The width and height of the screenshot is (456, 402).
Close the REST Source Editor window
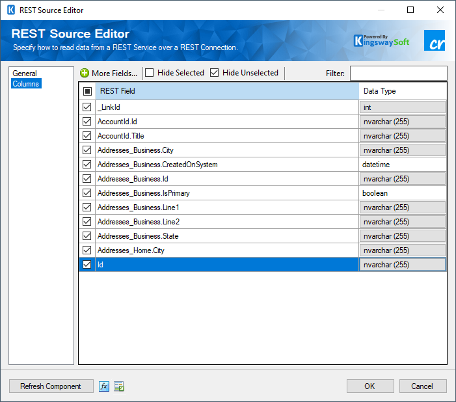pyautogui.click(x=440, y=10)
